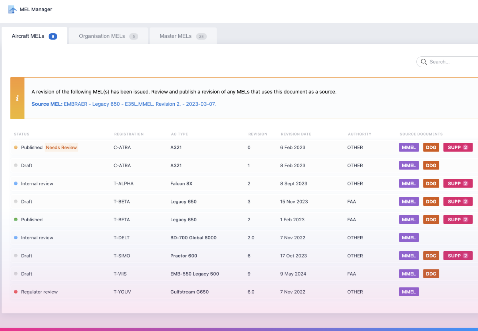The height and width of the screenshot is (331, 478).
Task: Open SUPP badge for T-ALPHA Falcon 8X
Action: 457,184
